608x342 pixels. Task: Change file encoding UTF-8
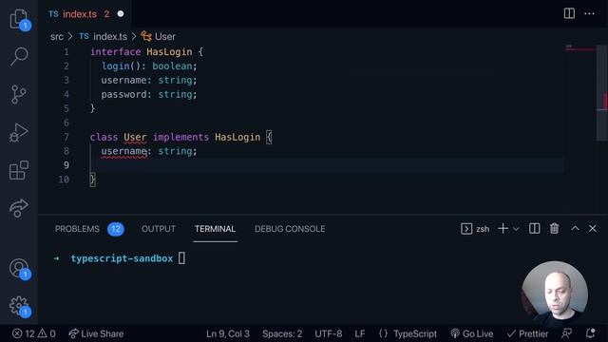coord(329,333)
